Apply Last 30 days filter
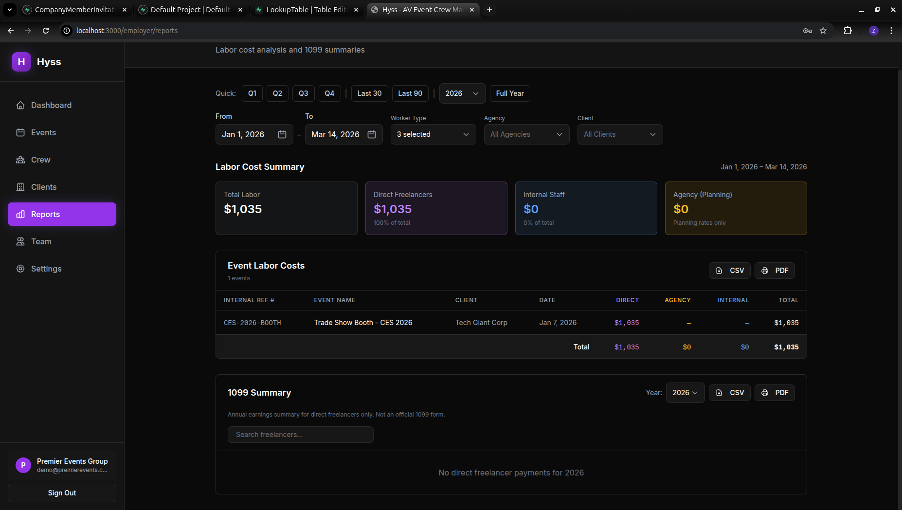The width and height of the screenshot is (902, 510). coord(369,93)
